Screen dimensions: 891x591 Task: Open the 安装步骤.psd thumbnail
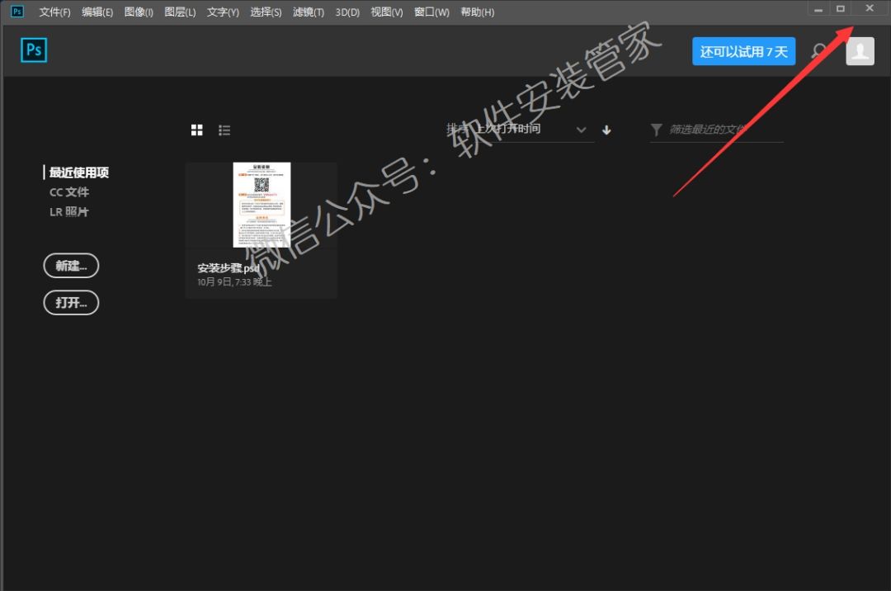[x=262, y=205]
